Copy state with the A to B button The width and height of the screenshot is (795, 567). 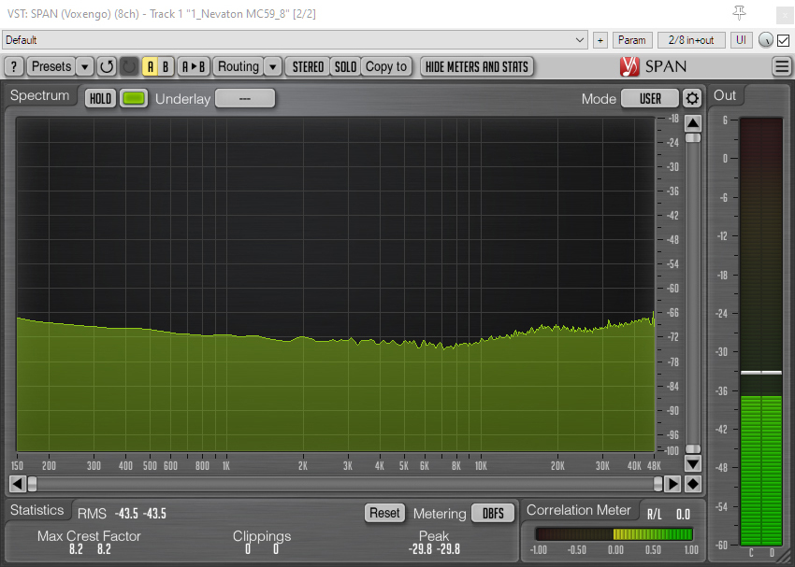point(194,67)
